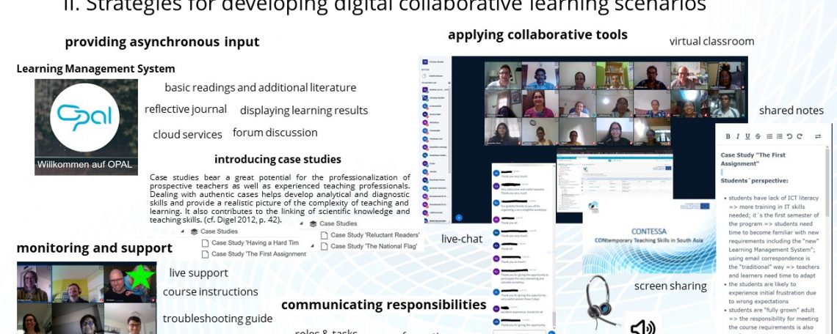This screenshot has width=837, height=334.
Task: Toggle italic in the shared notes toolbar
Action: click(738, 136)
